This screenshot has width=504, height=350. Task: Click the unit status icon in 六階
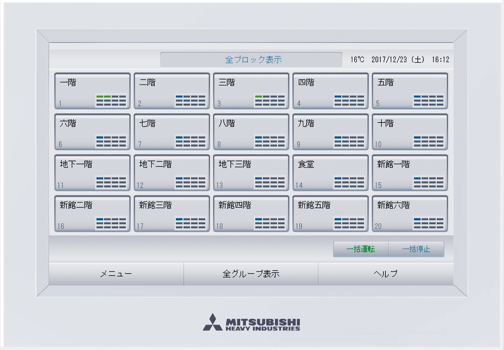click(111, 142)
